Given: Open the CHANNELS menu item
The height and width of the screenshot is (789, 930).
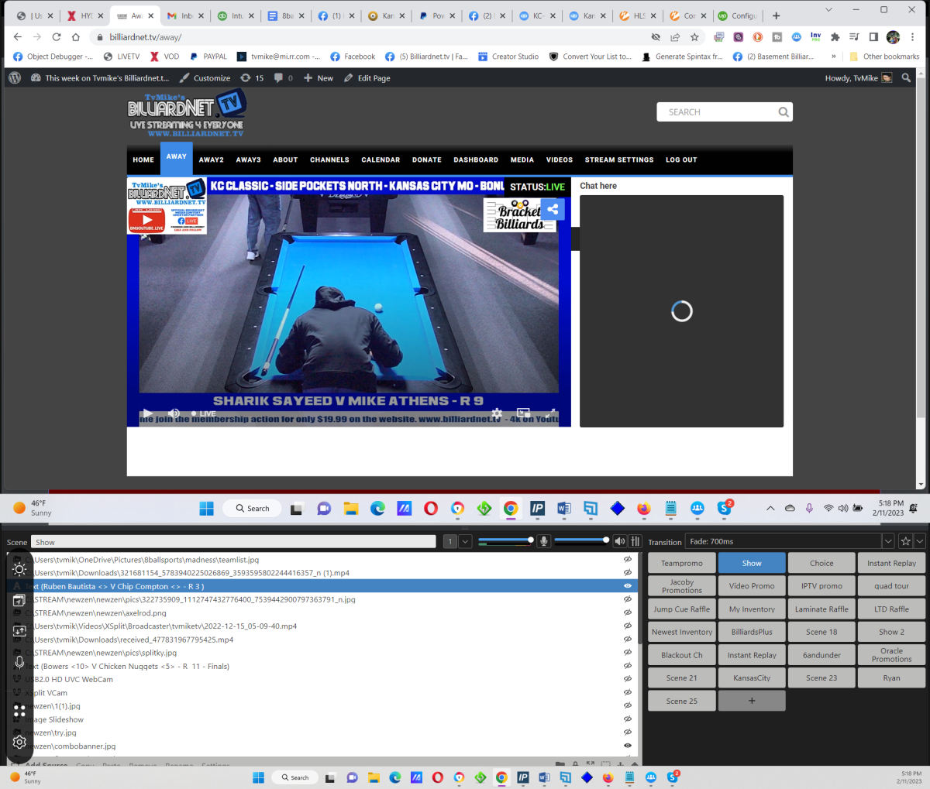Looking at the screenshot, I should coord(329,160).
